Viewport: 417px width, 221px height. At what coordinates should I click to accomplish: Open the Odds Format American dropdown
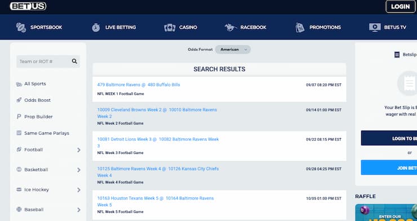(x=233, y=50)
